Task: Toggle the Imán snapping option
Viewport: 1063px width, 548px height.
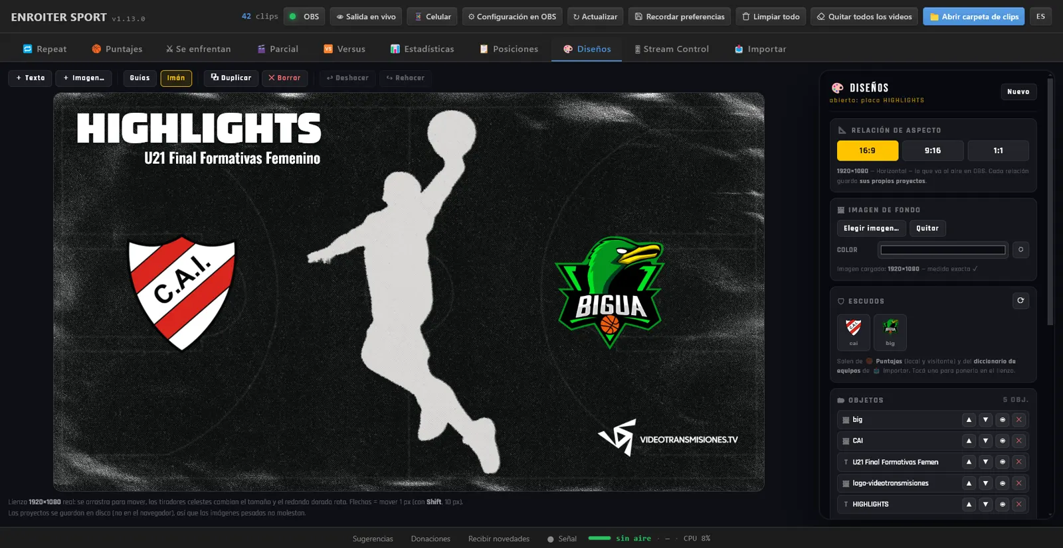Action: click(x=176, y=78)
